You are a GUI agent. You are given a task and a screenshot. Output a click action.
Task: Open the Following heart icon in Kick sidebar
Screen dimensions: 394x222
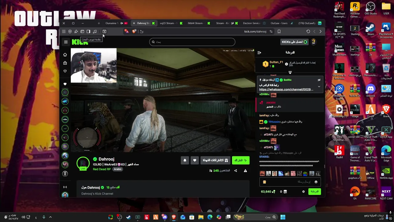(x=65, y=71)
